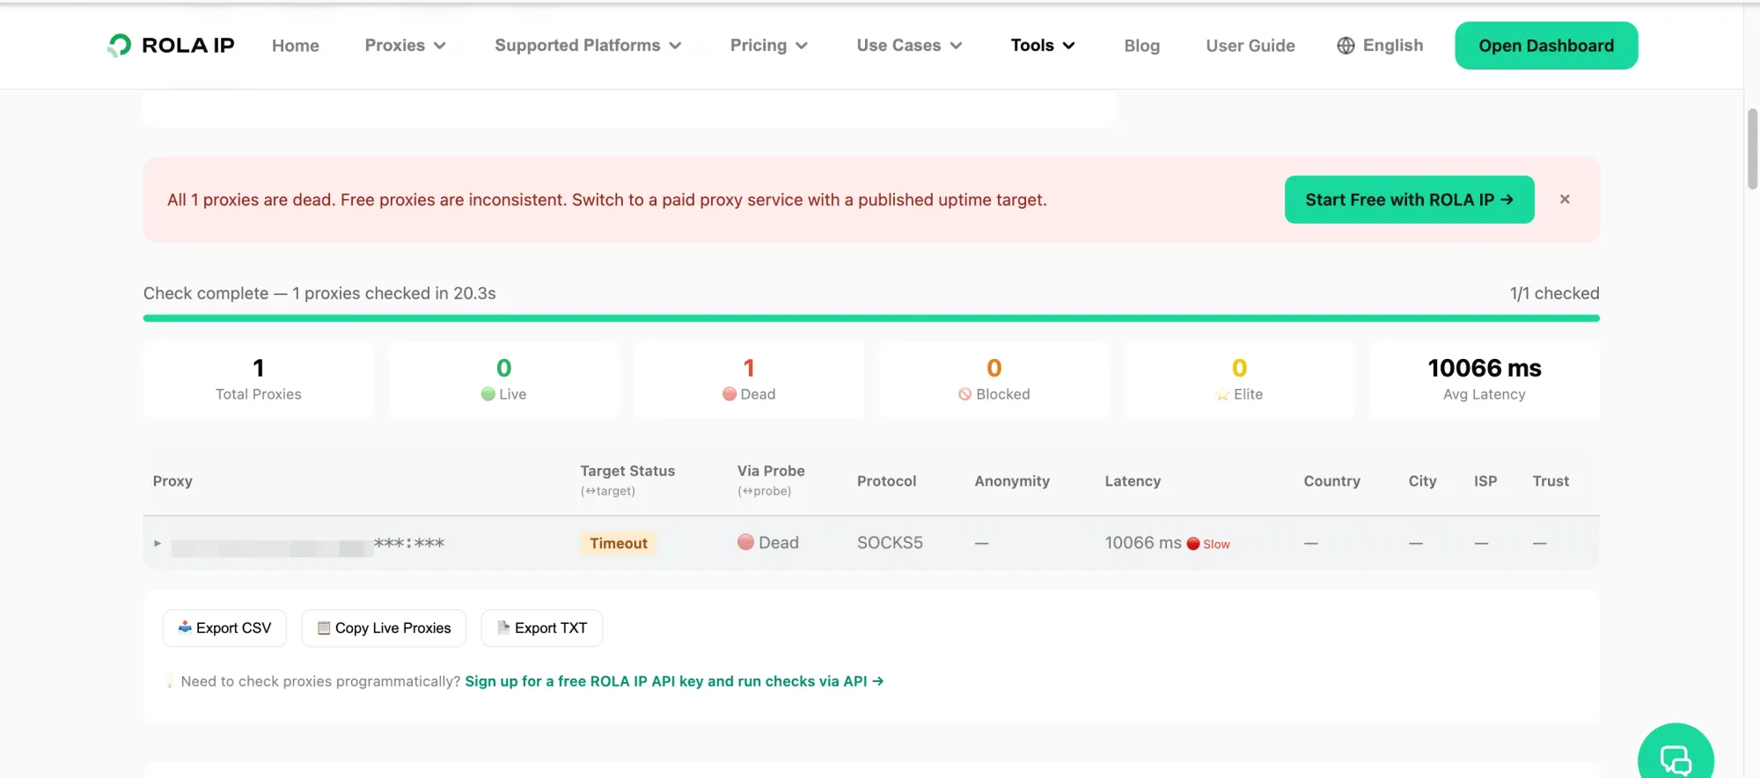Screen dimensions: 1760x778
Task: Click the red Slow indicator
Action: point(1208,544)
